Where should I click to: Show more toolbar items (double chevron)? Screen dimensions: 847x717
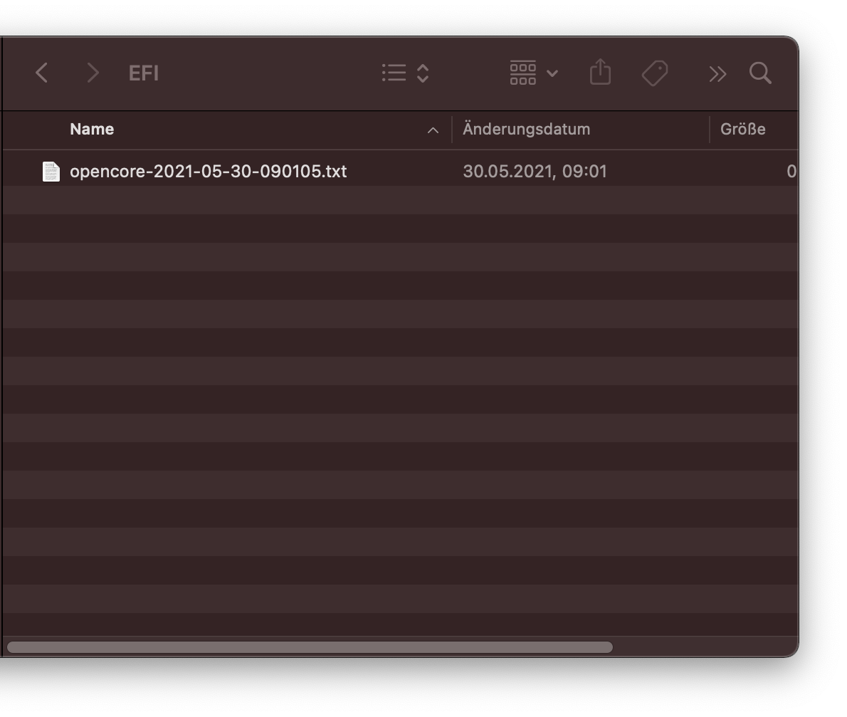[x=717, y=74]
